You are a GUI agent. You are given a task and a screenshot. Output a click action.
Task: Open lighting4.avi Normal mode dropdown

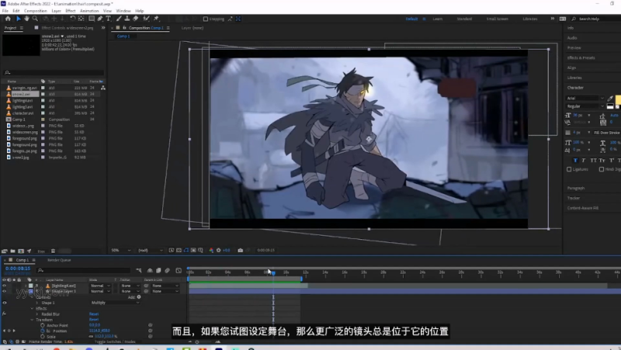100,286
